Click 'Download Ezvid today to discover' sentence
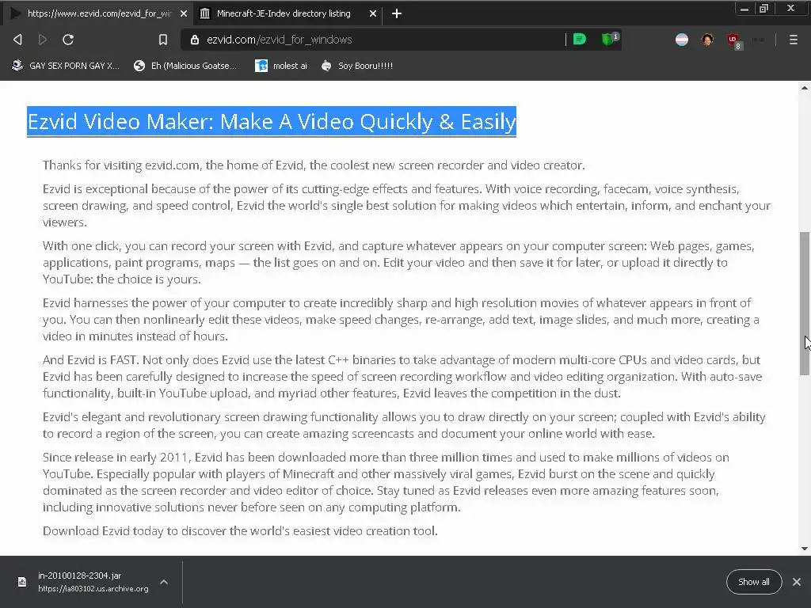The image size is (811, 608). point(240,531)
